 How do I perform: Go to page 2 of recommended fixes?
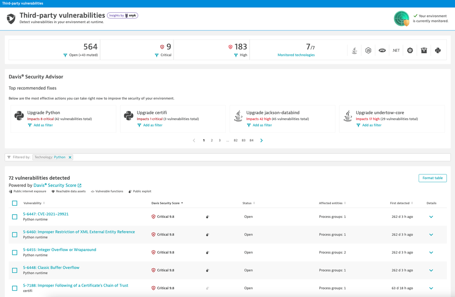(x=212, y=141)
